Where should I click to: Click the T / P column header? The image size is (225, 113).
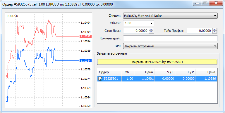click(185, 72)
